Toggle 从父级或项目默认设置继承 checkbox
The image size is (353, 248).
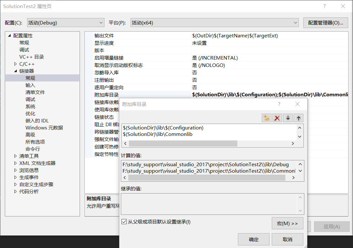coord(124,222)
